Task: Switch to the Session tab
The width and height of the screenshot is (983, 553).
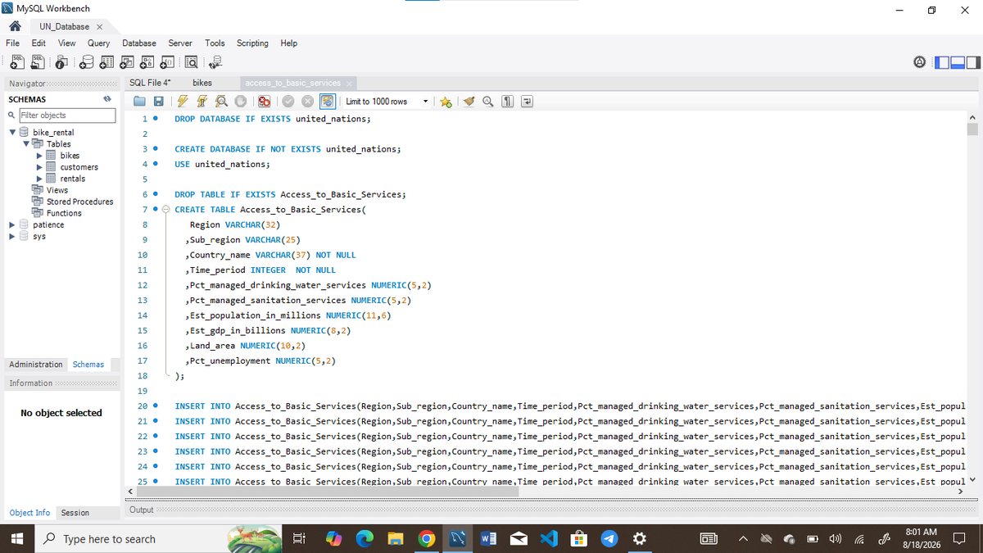Action: [75, 513]
